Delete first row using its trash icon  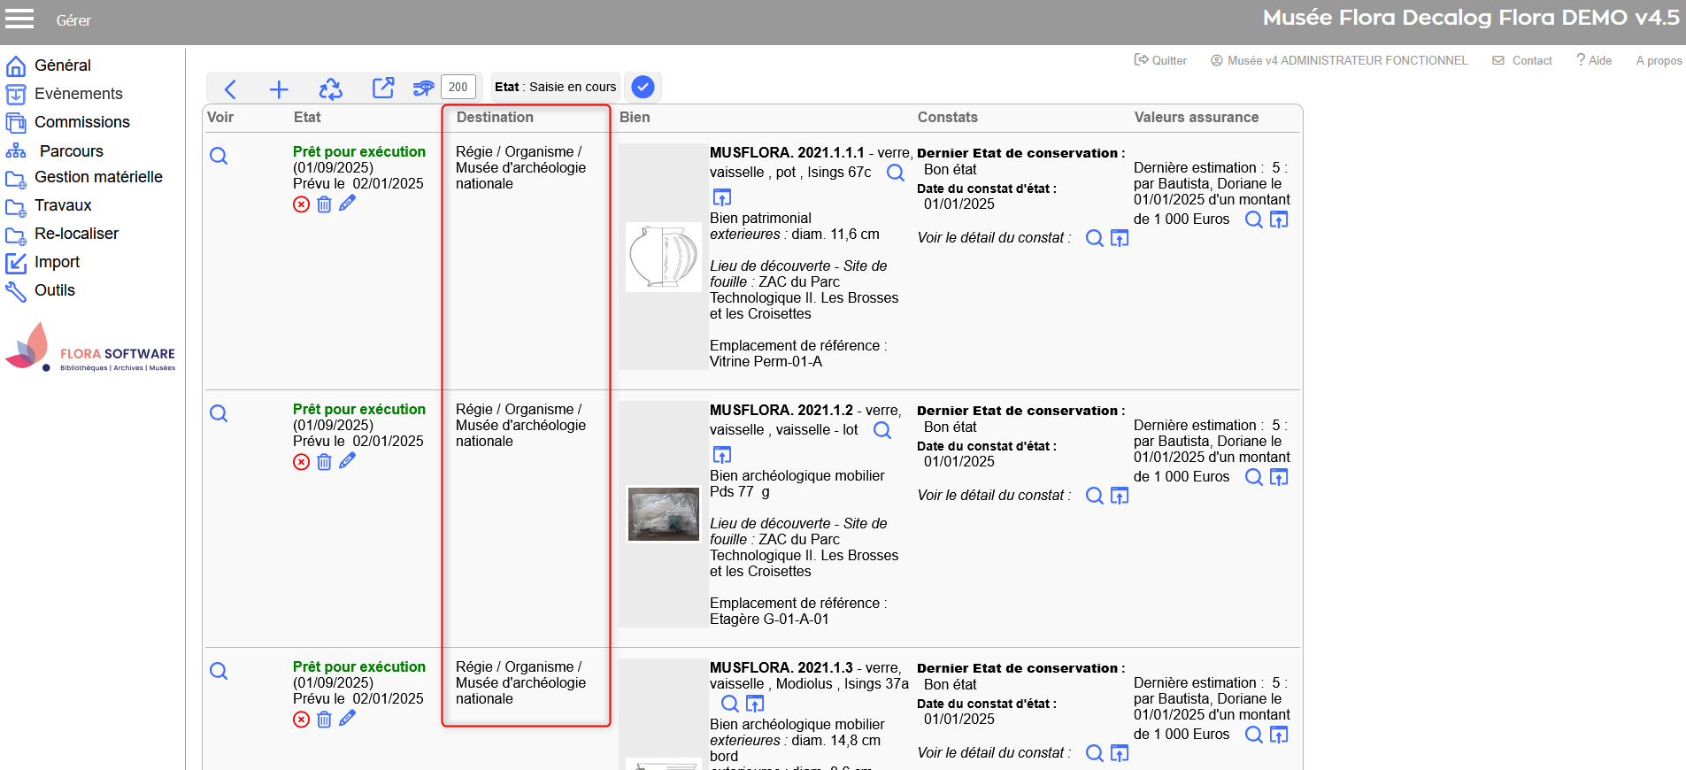click(x=324, y=204)
